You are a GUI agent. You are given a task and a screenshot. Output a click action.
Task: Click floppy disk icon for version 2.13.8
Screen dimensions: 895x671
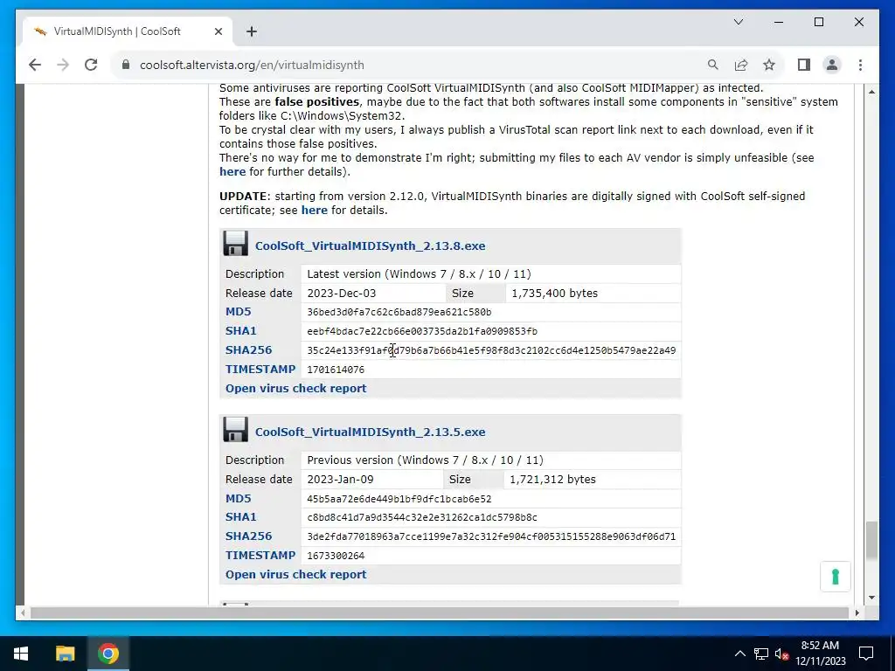point(236,243)
